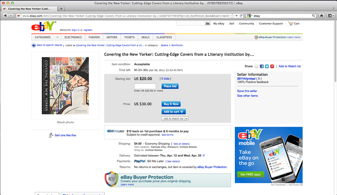Click the delivery estimate help icon

pyautogui.click(x=203, y=155)
